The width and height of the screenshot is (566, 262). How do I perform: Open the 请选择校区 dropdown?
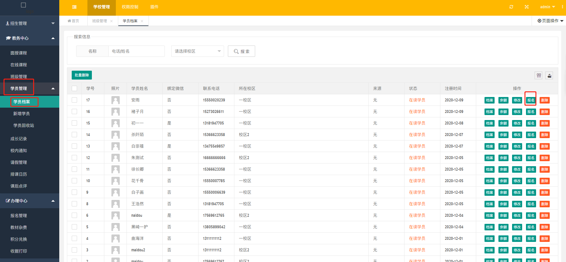[x=198, y=51]
